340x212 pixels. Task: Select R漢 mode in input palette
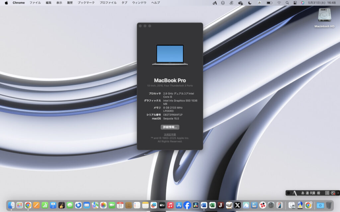click(312, 193)
